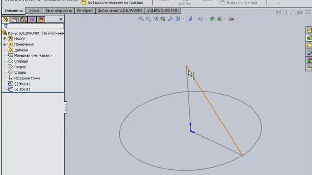
Task: Select the (-) Эскиз3 sketch
Action: pyautogui.click(x=19, y=89)
